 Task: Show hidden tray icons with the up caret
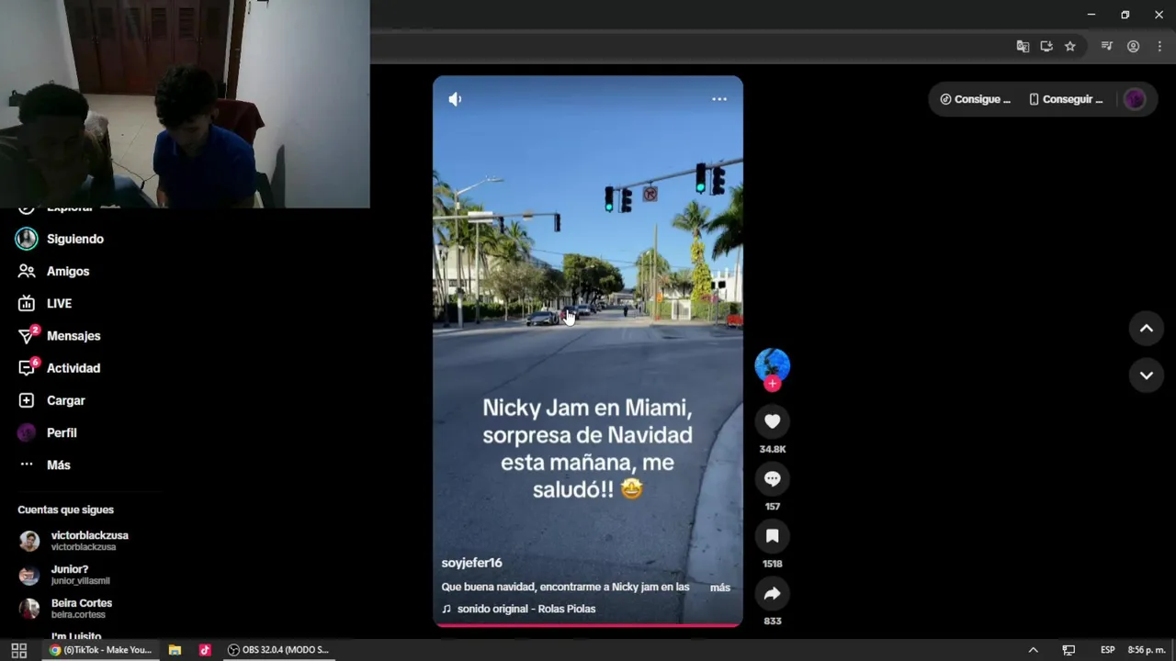point(1033,650)
